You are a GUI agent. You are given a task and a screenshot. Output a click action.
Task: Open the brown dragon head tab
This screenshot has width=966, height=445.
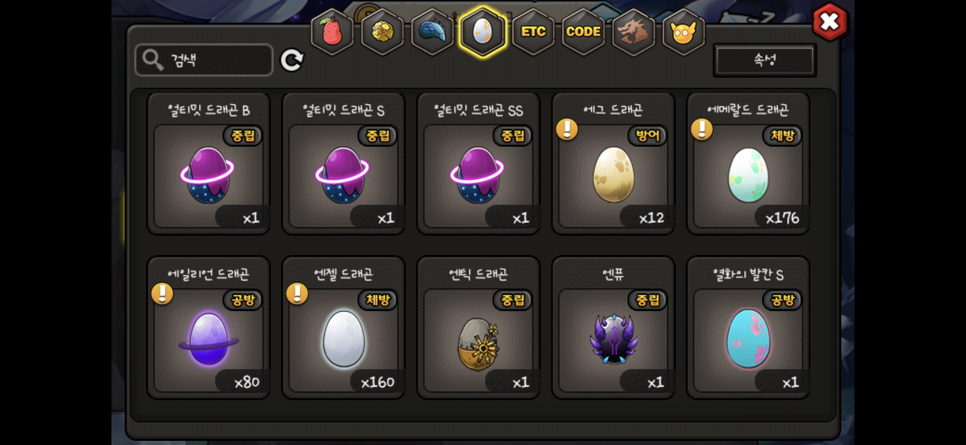click(633, 32)
